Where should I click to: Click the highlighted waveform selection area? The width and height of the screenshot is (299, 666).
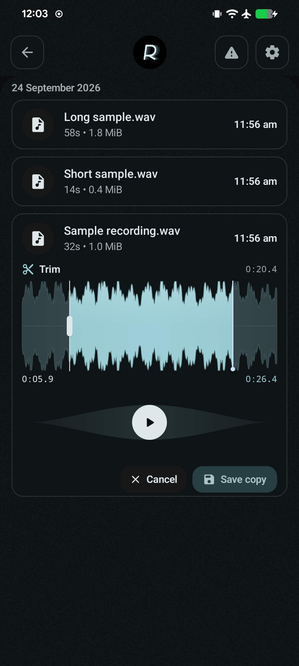coord(151,326)
